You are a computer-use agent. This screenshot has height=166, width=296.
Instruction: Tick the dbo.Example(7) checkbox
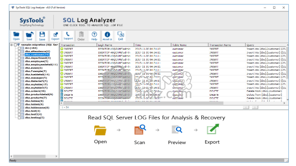[19, 71]
